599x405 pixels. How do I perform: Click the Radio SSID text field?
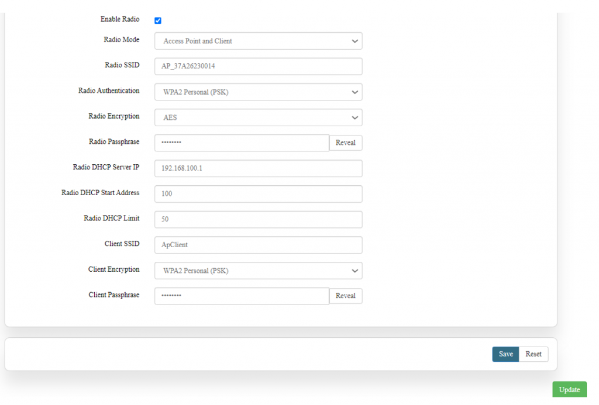[258, 67]
